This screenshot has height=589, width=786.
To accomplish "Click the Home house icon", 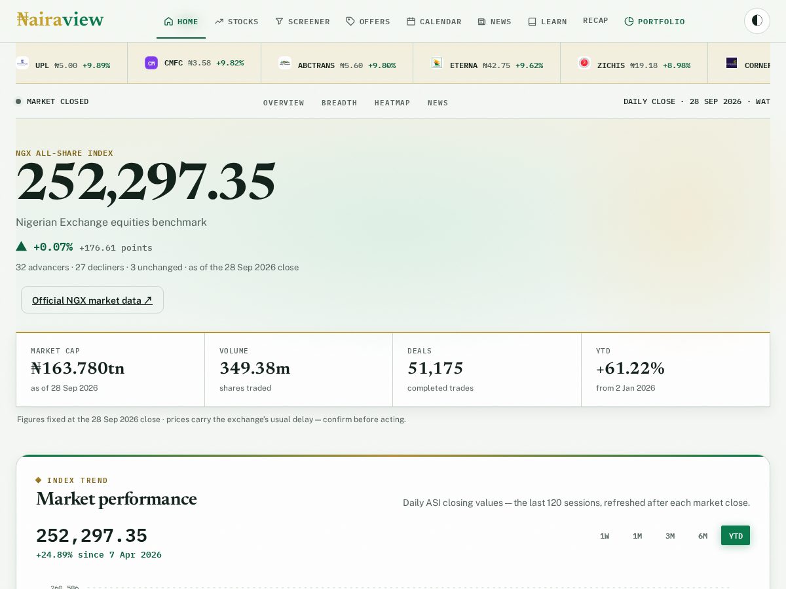I will click(169, 22).
